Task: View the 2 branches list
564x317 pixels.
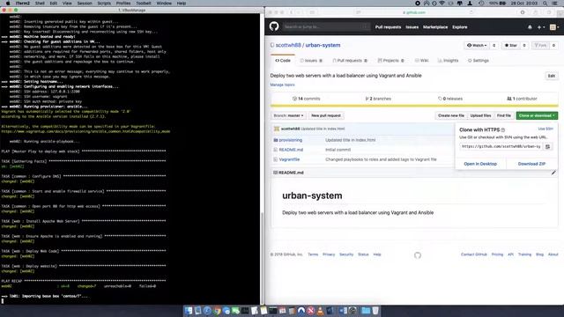Action: [x=378, y=99]
